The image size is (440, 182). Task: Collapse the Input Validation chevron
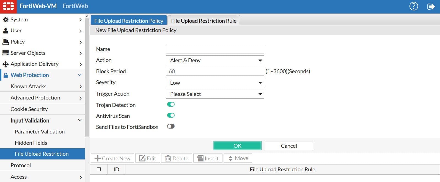tap(80, 120)
